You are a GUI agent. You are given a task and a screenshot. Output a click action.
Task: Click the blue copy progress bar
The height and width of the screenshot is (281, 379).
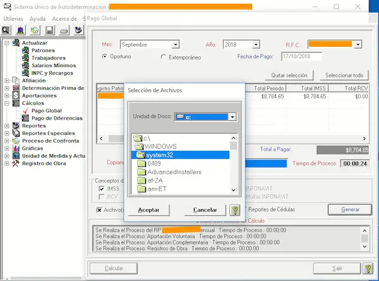(266, 163)
